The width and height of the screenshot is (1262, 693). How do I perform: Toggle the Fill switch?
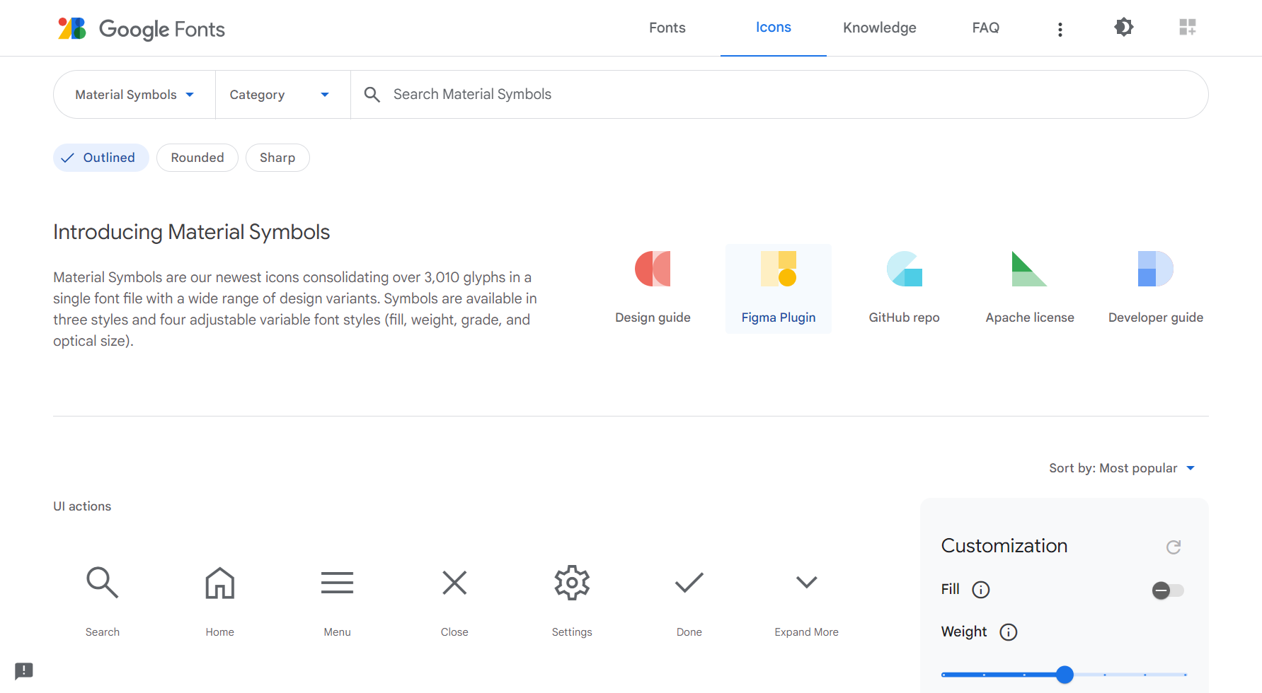(x=1168, y=590)
